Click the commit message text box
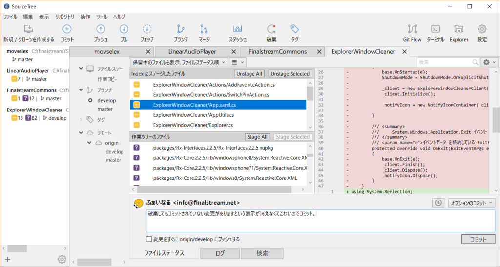This screenshot has height=267, width=500. [x=320, y=221]
